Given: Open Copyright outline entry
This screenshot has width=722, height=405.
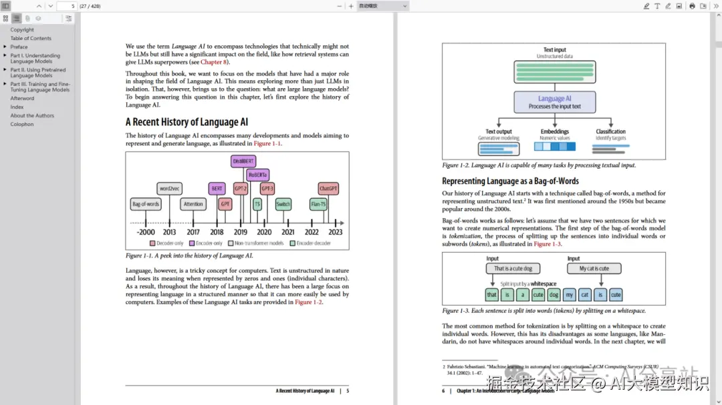Looking at the screenshot, I should pos(22,30).
